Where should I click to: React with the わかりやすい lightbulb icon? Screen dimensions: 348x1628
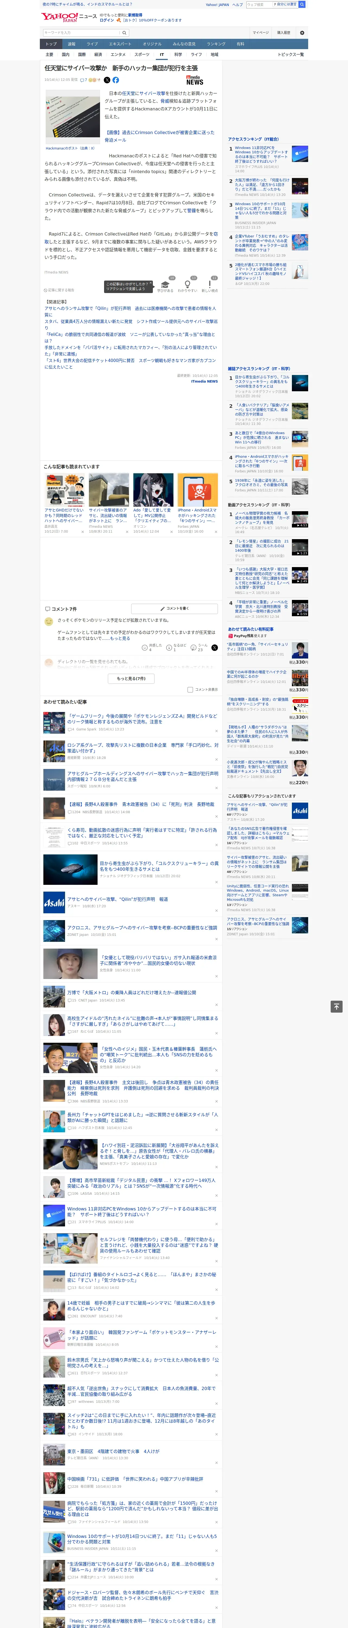(x=188, y=284)
